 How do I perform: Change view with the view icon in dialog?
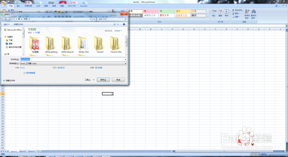coord(115,24)
